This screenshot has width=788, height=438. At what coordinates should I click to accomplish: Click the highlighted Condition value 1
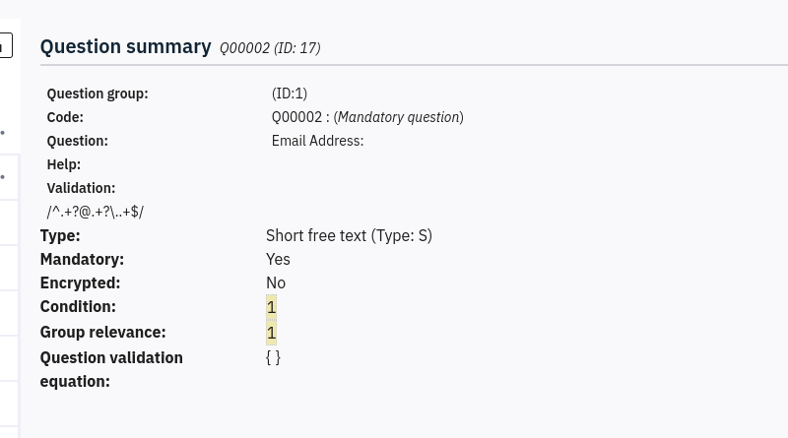(271, 307)
